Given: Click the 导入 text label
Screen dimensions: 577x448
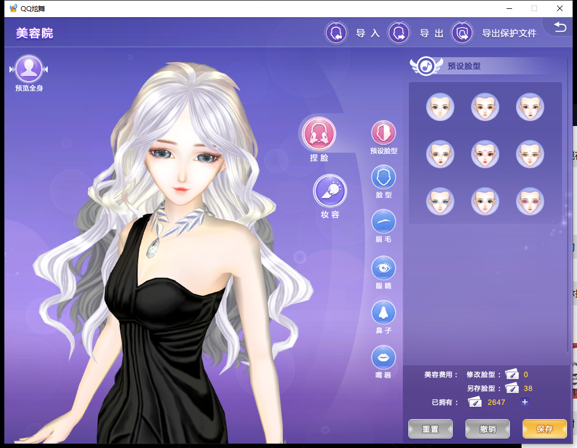Looking at the screenshot, I should (368, 33).
